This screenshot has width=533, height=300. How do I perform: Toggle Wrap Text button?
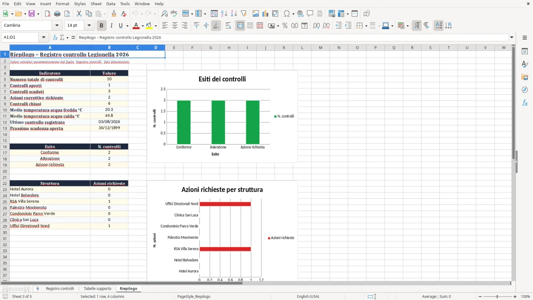[x=228, y=26]
